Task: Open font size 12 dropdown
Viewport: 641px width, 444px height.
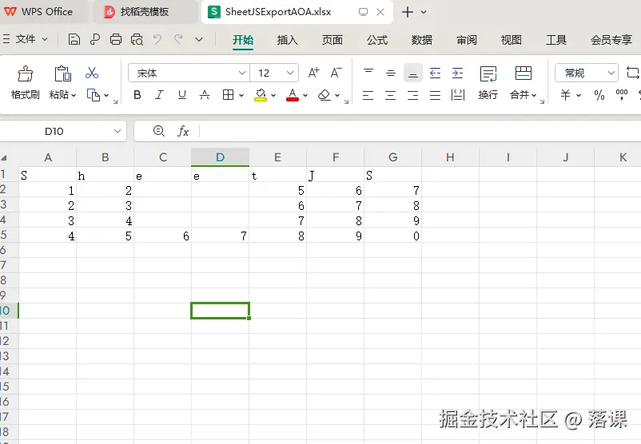Action: coord(290,73)
